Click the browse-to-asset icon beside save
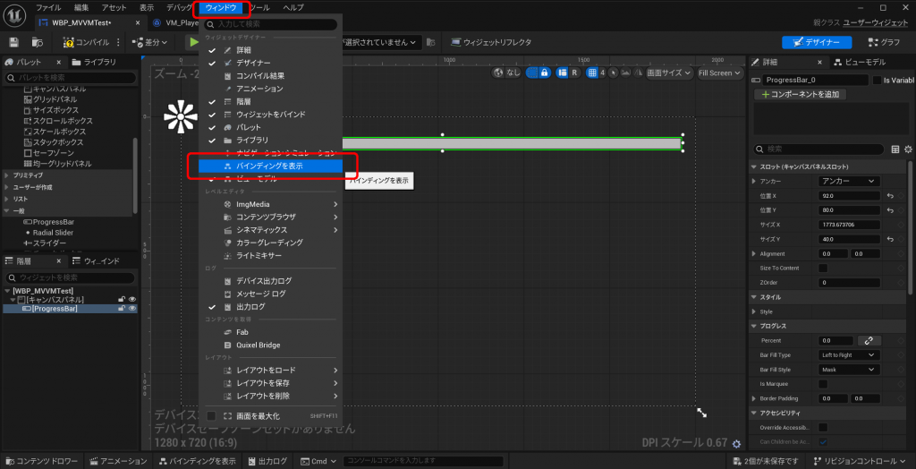Viewport: 916px width, 469px height. [38, 42]
